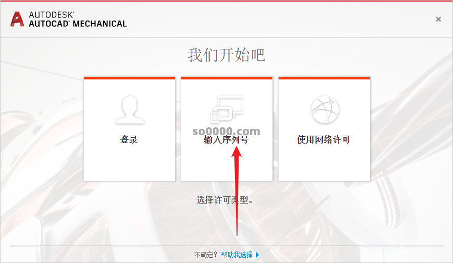The image size is (453, 263).
Task: Close the licensing dialog with the X
Action: point(438,19)
